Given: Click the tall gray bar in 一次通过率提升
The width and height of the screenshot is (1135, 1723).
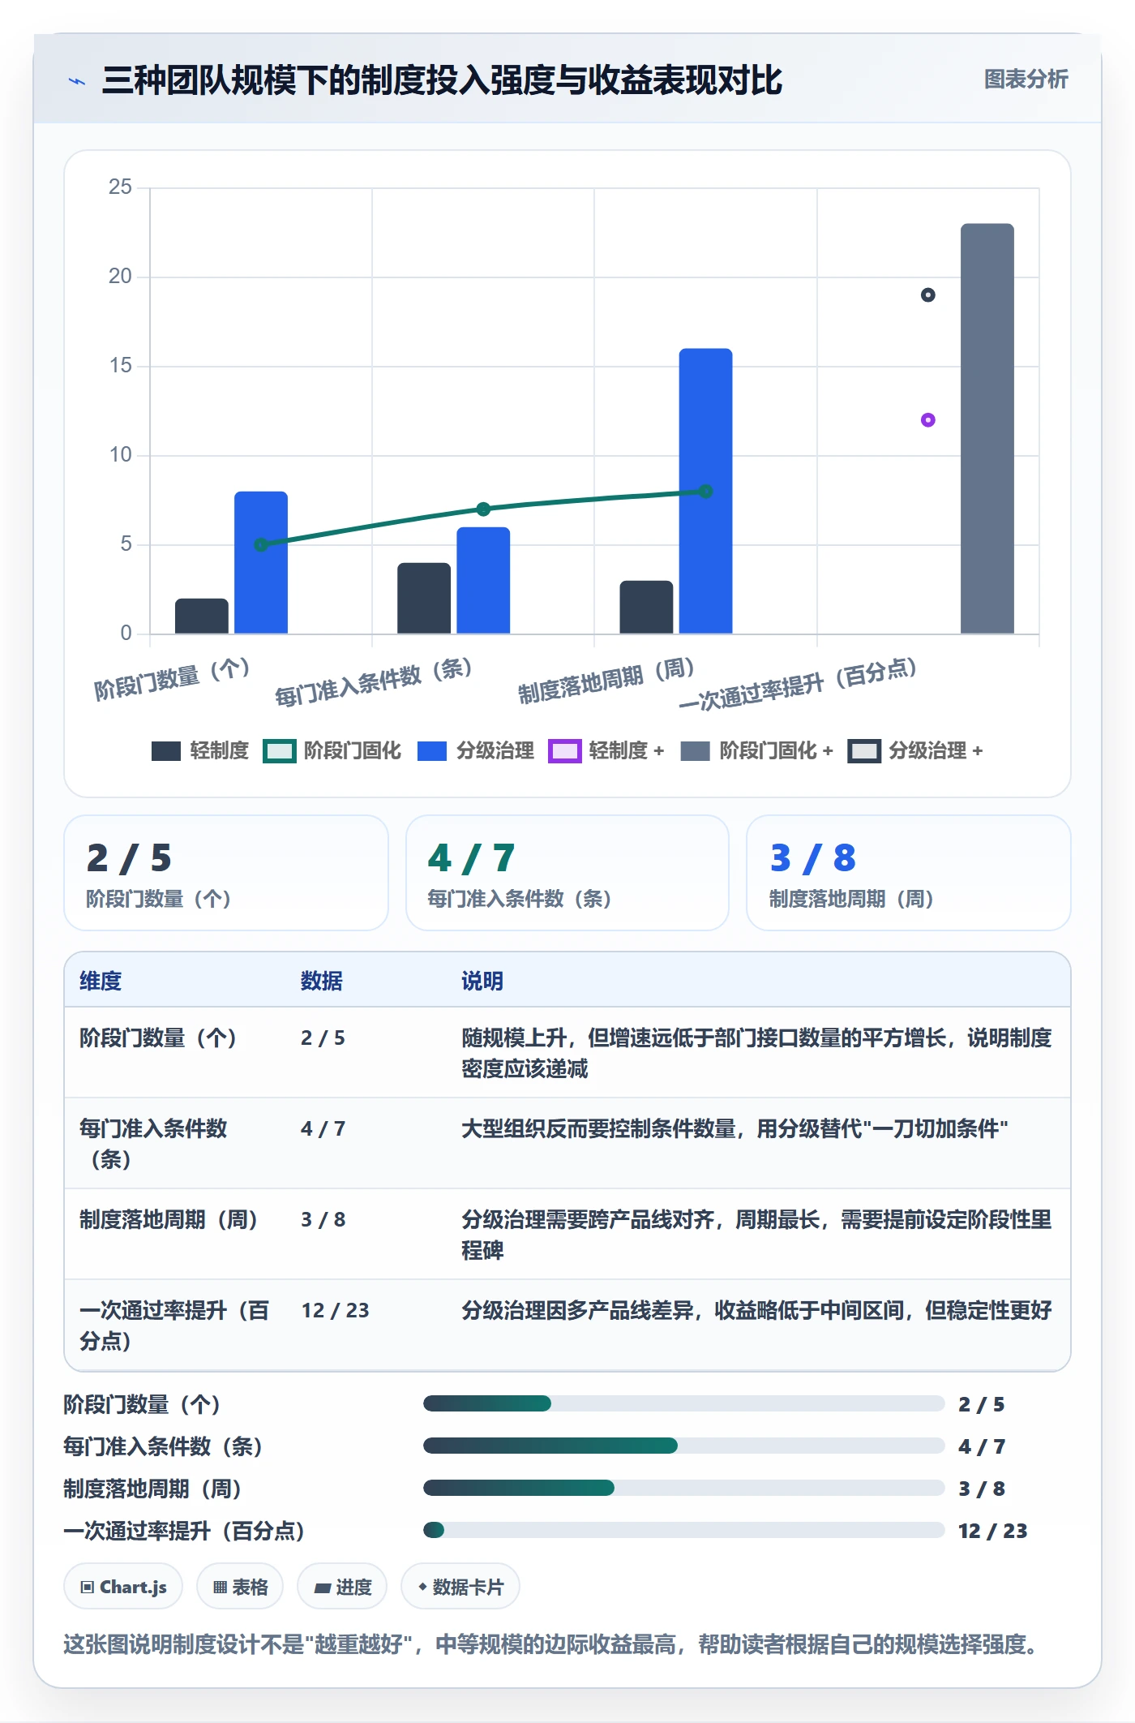Looking at the screenshot, I should pos(987,428).
